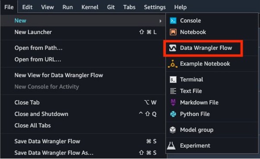Click the Python File icon
This screenshot has height=159, width=260.
[173, 114]
